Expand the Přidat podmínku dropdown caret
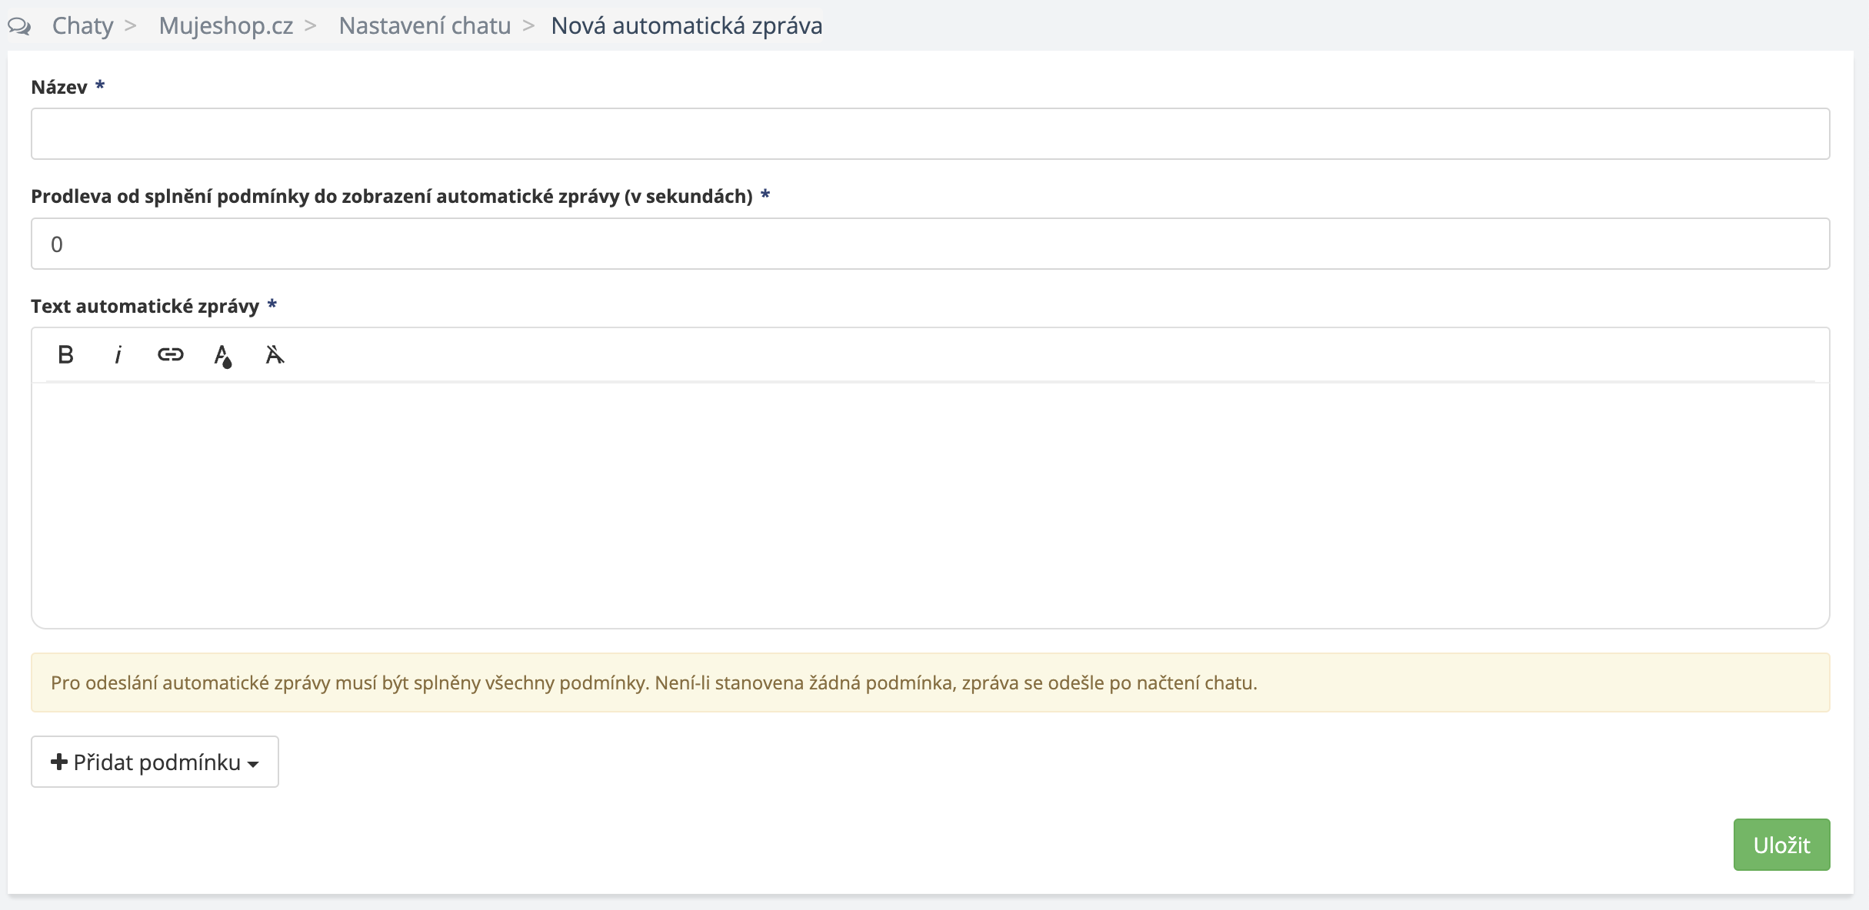 click(x=253, y=764)
